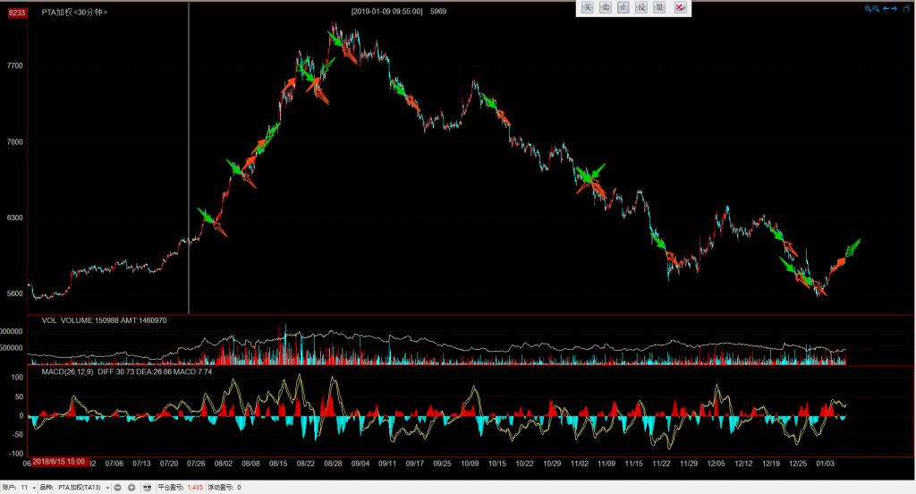Zoom out the chart with magnifier minus

(878, 8)
